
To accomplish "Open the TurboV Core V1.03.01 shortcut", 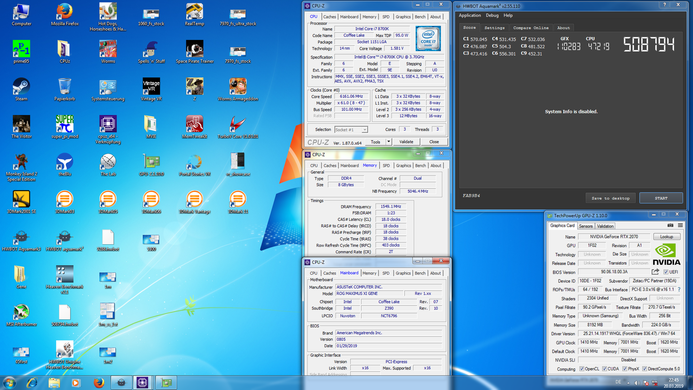I will point(238,127).
